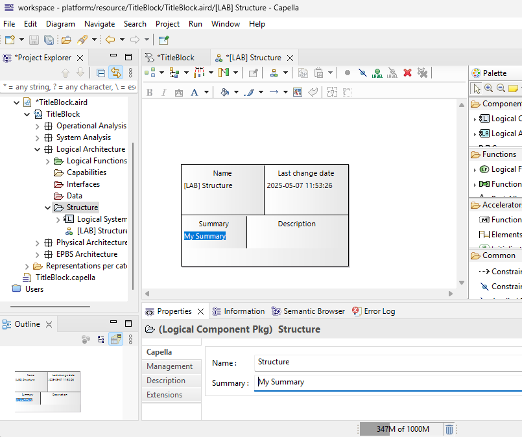Open Project Explorer view menu (three dots)
The height and width of the screenshot is (437, 522).
click(x=130, y=73)
